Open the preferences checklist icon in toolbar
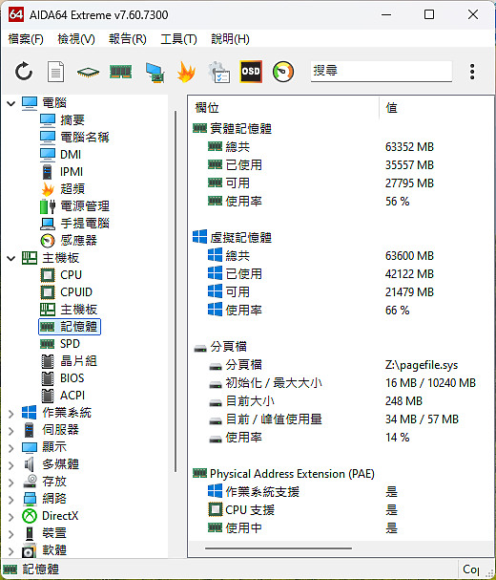496x580 pixels. 218,72
